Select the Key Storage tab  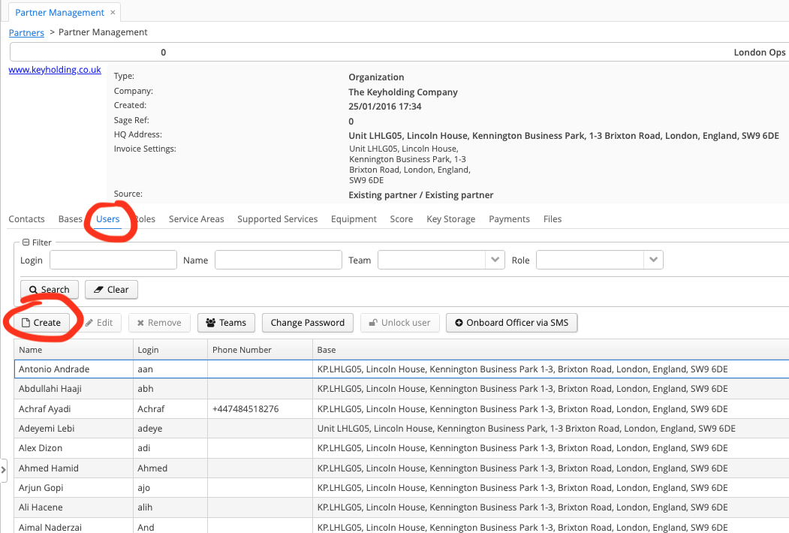(x=450, y=219)
